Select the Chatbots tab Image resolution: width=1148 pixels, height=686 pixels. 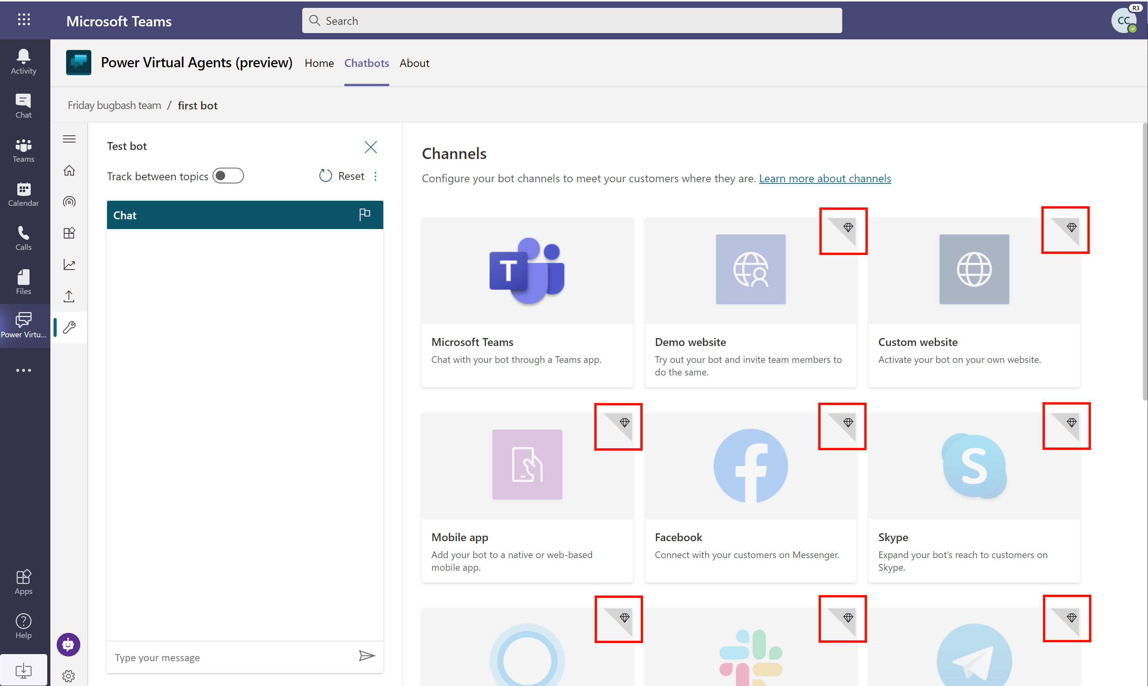[x=366, y=62]
